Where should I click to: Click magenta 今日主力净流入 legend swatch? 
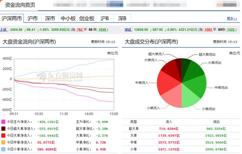(3, 122)
